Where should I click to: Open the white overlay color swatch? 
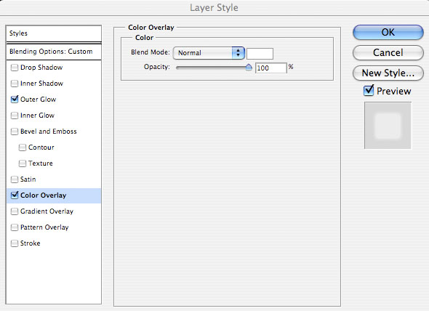(260, 54)
